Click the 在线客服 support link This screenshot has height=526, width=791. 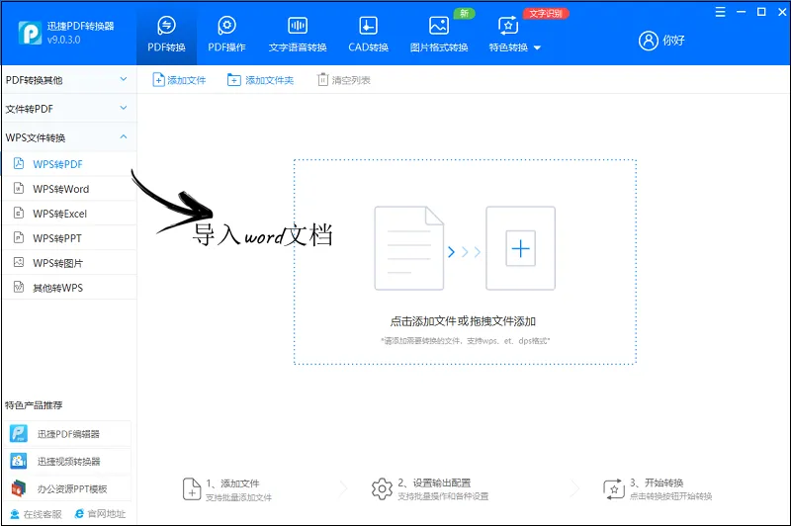click(36, 514)
